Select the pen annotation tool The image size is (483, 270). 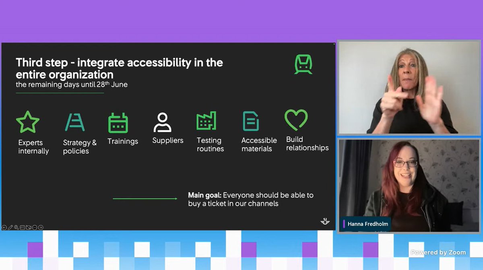pyautogui.click(x=10, y=227)
